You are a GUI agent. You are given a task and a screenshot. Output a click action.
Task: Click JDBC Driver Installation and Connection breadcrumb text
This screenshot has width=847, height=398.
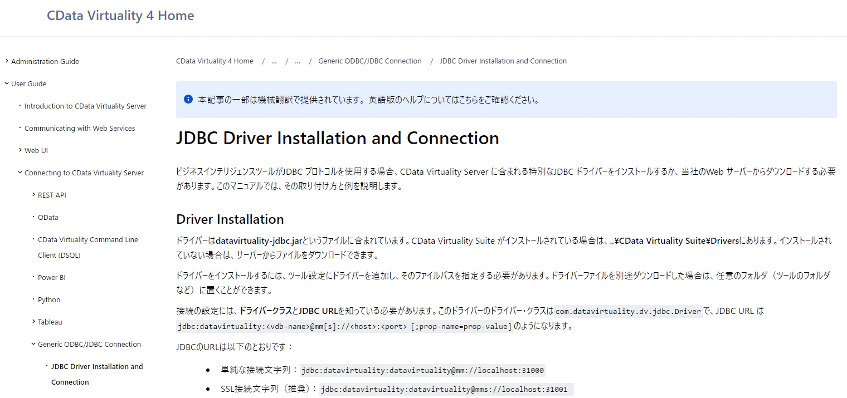pos(503,61)
